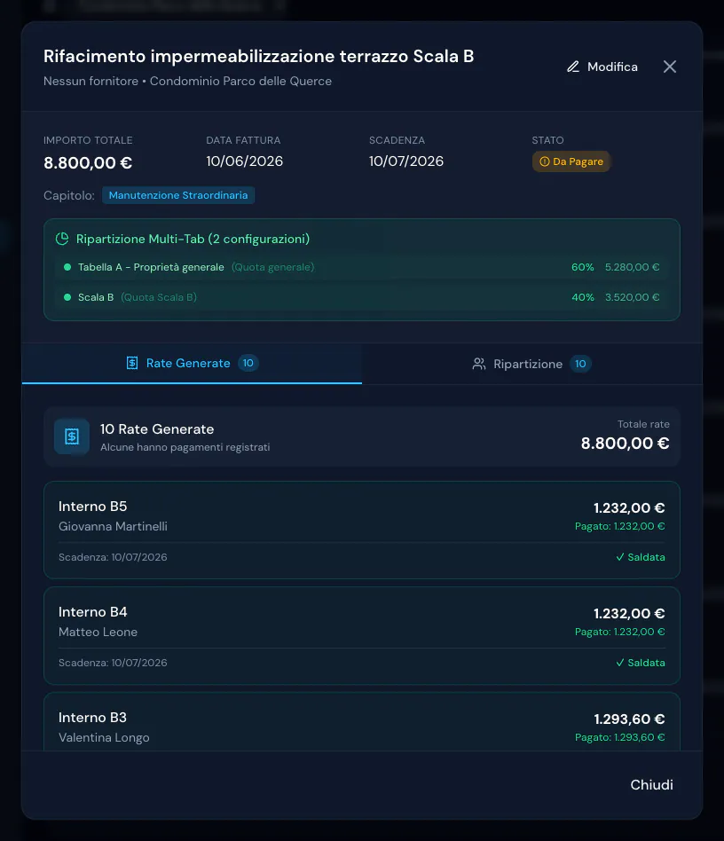Click the data fattura 10/06/2026

pos(245,161)
